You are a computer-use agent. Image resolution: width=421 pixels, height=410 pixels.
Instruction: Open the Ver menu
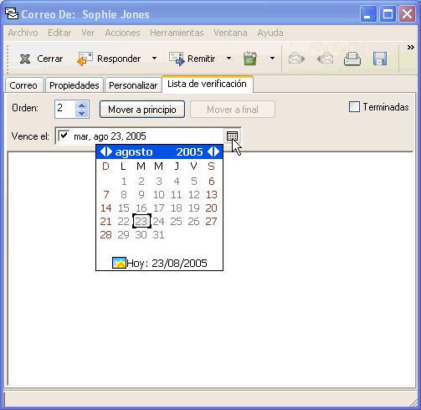pyautogui.click(x=88, y=33)
